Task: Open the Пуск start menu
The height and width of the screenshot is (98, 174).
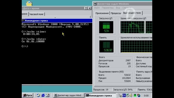Action: [x=27, y=96]
